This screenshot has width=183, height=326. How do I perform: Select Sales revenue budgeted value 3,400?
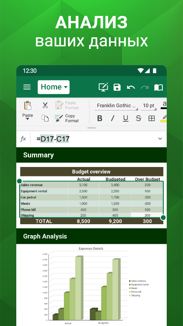tap(115, 185)
